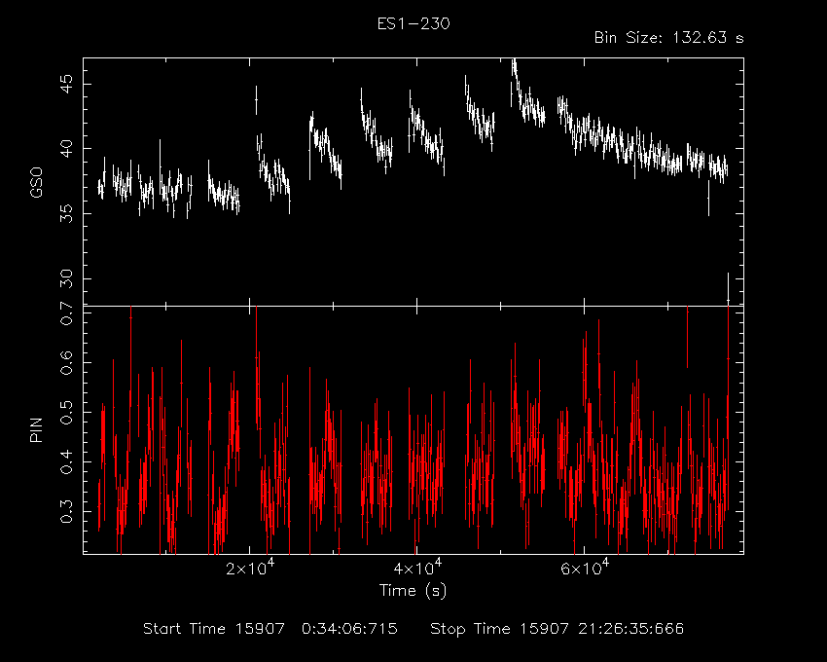Select Stop Time 15907 21:26:35:666 text
Viewport: 827px width, 662px height.
pos(557,629)
